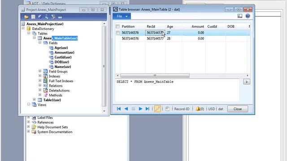Viewport: 287px width, 161px height.
Task: Collapse the Anees_MainTable(usr) node
Action: pyautogui.click(x=35, y=38)
